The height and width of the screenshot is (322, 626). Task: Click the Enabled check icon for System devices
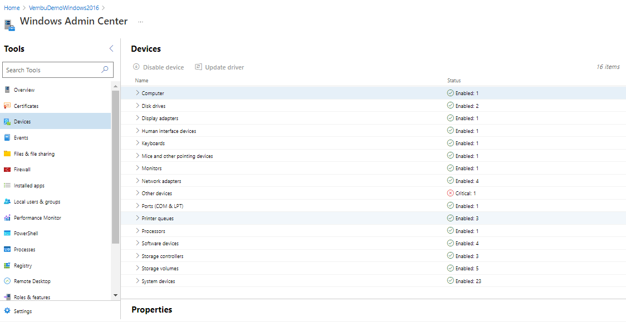(451, 281)
